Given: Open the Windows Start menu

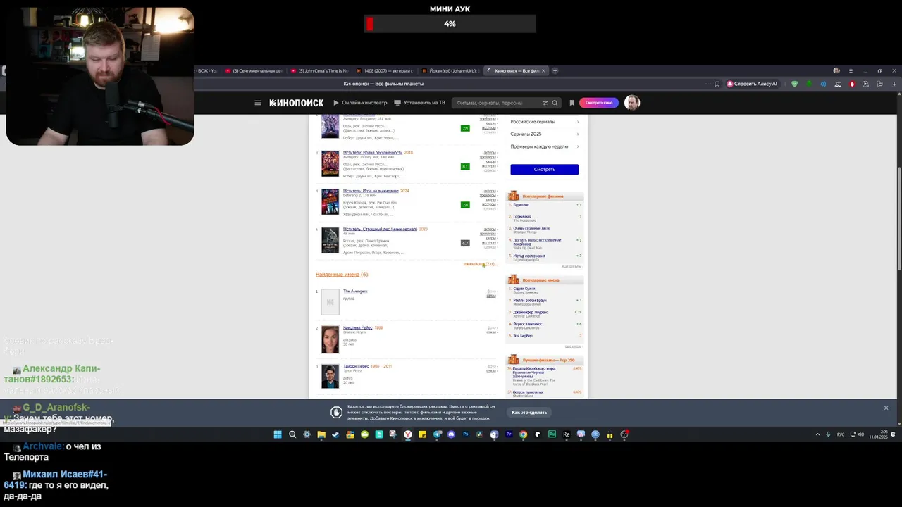Looking at the screenshot, I should (278, 434).
